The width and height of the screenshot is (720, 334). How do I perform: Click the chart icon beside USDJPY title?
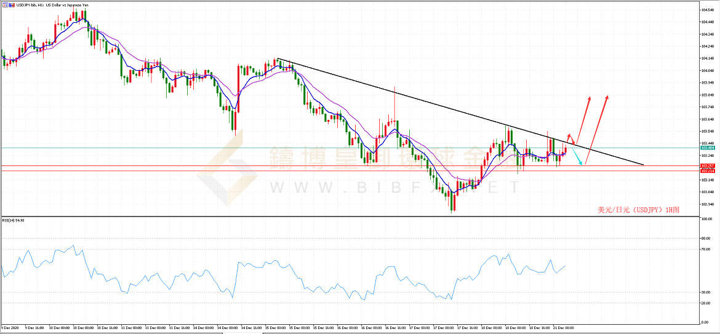[x=5, y=4]
